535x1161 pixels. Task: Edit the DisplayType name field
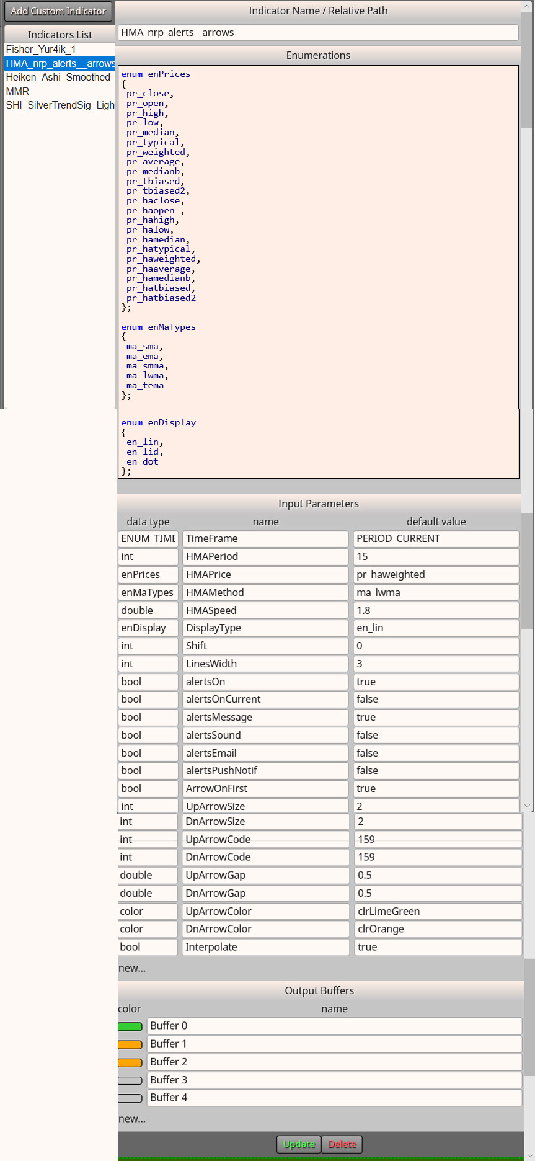pyautogui.click(x=265, y=628)
